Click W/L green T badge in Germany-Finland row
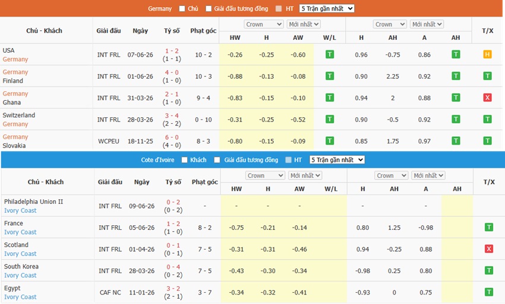The image size is (505, 304). click(330, 76)
